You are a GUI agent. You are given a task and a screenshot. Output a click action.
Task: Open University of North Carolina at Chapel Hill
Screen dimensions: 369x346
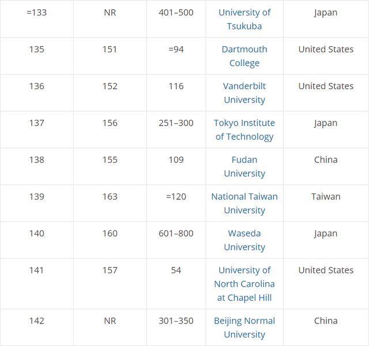click(244, 284)
